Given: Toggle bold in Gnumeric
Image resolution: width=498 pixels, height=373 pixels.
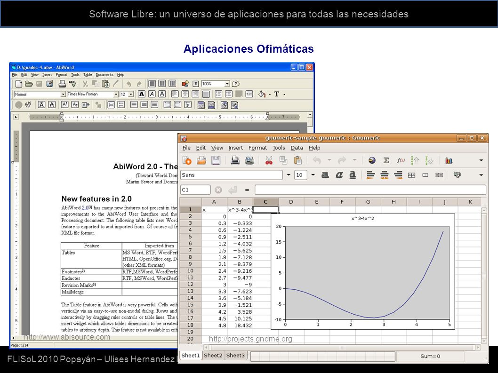Looking at the screenshot, I should (325, 175).
